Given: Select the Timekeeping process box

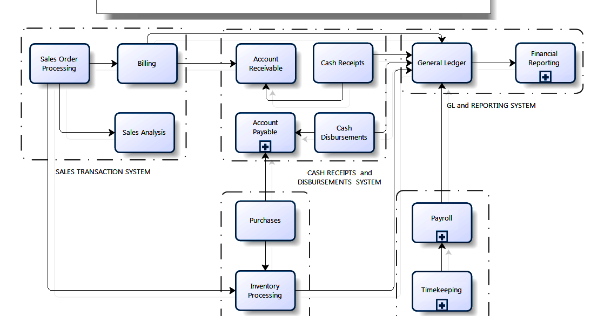Looking at the screenshot, I should click(x=442, y=291).
